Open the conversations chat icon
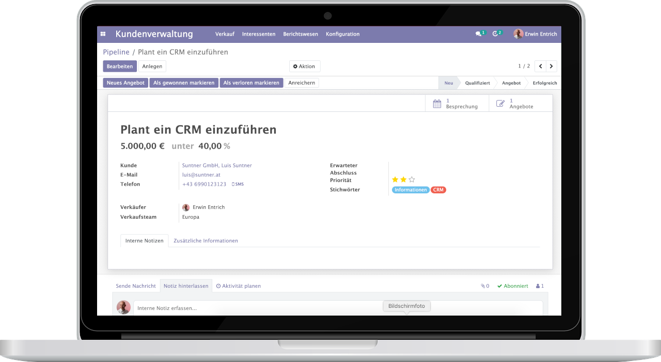Image resolution: width=661 pixels, height=362 pixels. click(x=479, y=34)
